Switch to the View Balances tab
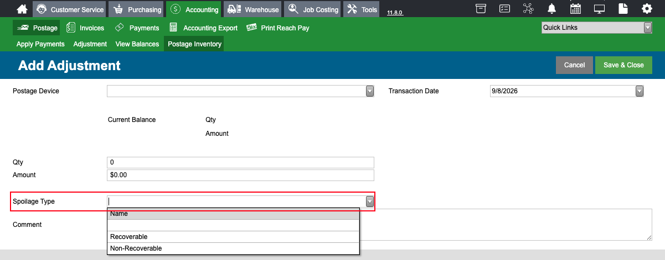 point(137,44)
